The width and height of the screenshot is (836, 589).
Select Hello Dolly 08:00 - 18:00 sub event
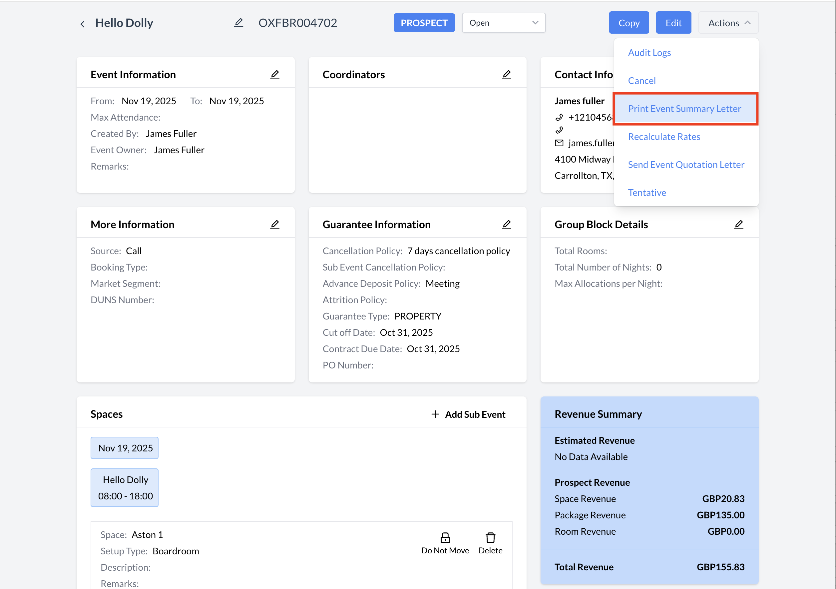pyautogui.click(x=125, y=487)
